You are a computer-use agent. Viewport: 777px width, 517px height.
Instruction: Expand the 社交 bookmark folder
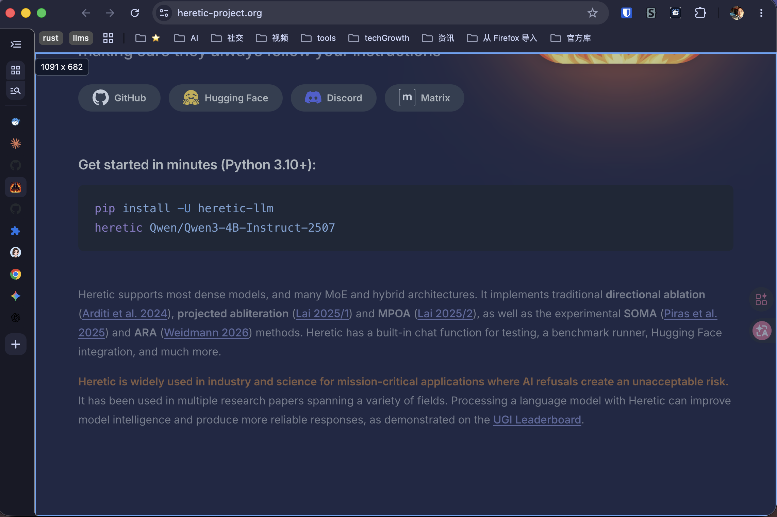227,38
